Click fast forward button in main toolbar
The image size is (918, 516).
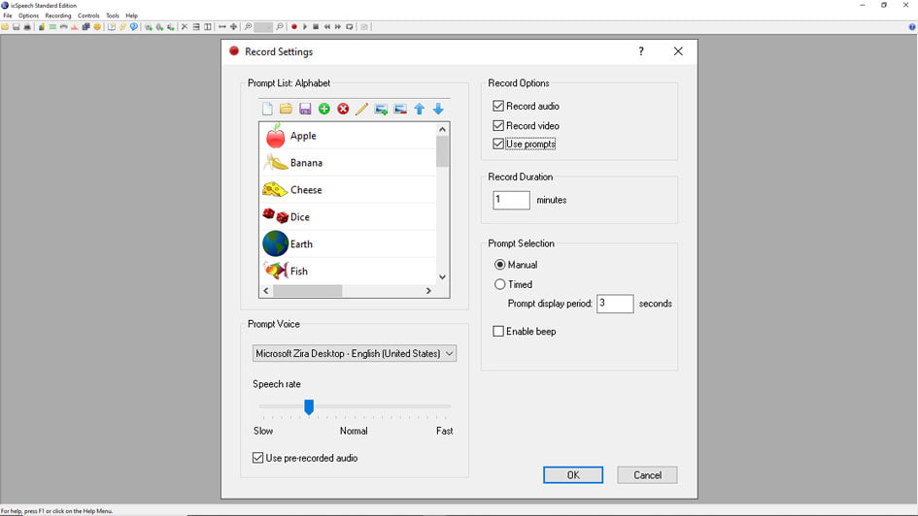click(x=338, y=27)
